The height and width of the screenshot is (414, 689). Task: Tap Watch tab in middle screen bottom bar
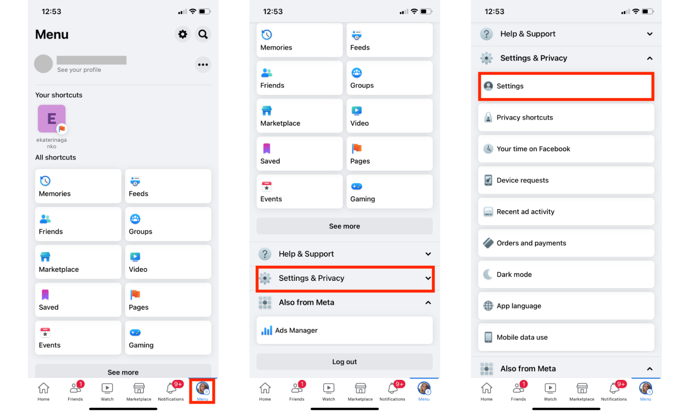coord(329,392)
